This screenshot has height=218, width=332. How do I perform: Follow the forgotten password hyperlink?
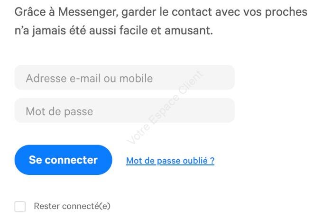tap(170, 161)
